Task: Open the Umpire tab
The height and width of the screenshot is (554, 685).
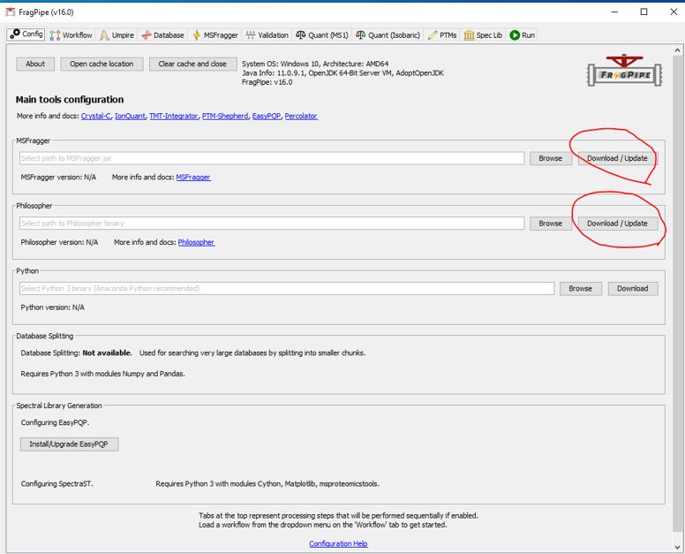Action: click(x=117, y=35)
